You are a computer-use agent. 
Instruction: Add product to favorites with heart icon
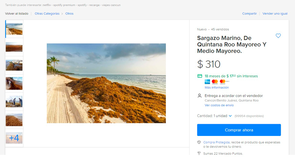coord(278,36)
